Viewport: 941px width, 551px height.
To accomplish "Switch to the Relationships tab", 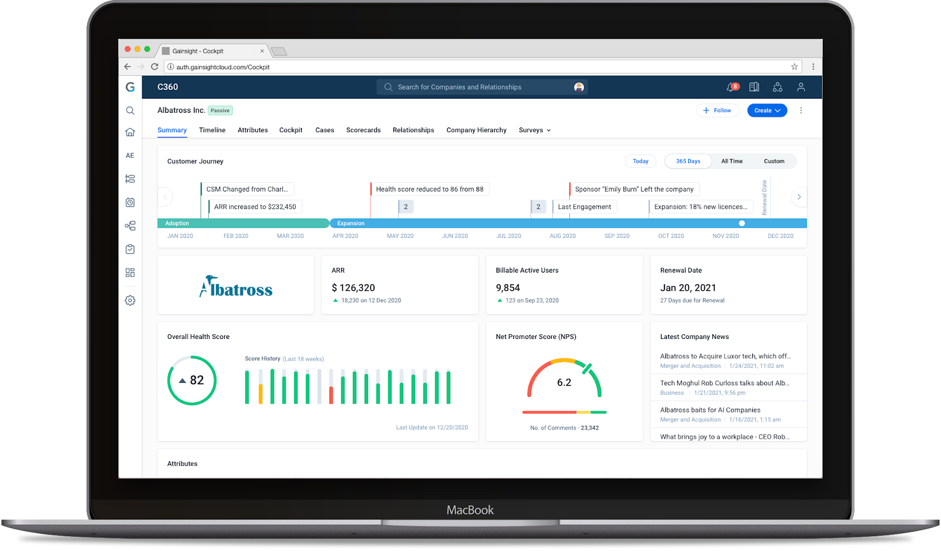I will coord(413,130).
